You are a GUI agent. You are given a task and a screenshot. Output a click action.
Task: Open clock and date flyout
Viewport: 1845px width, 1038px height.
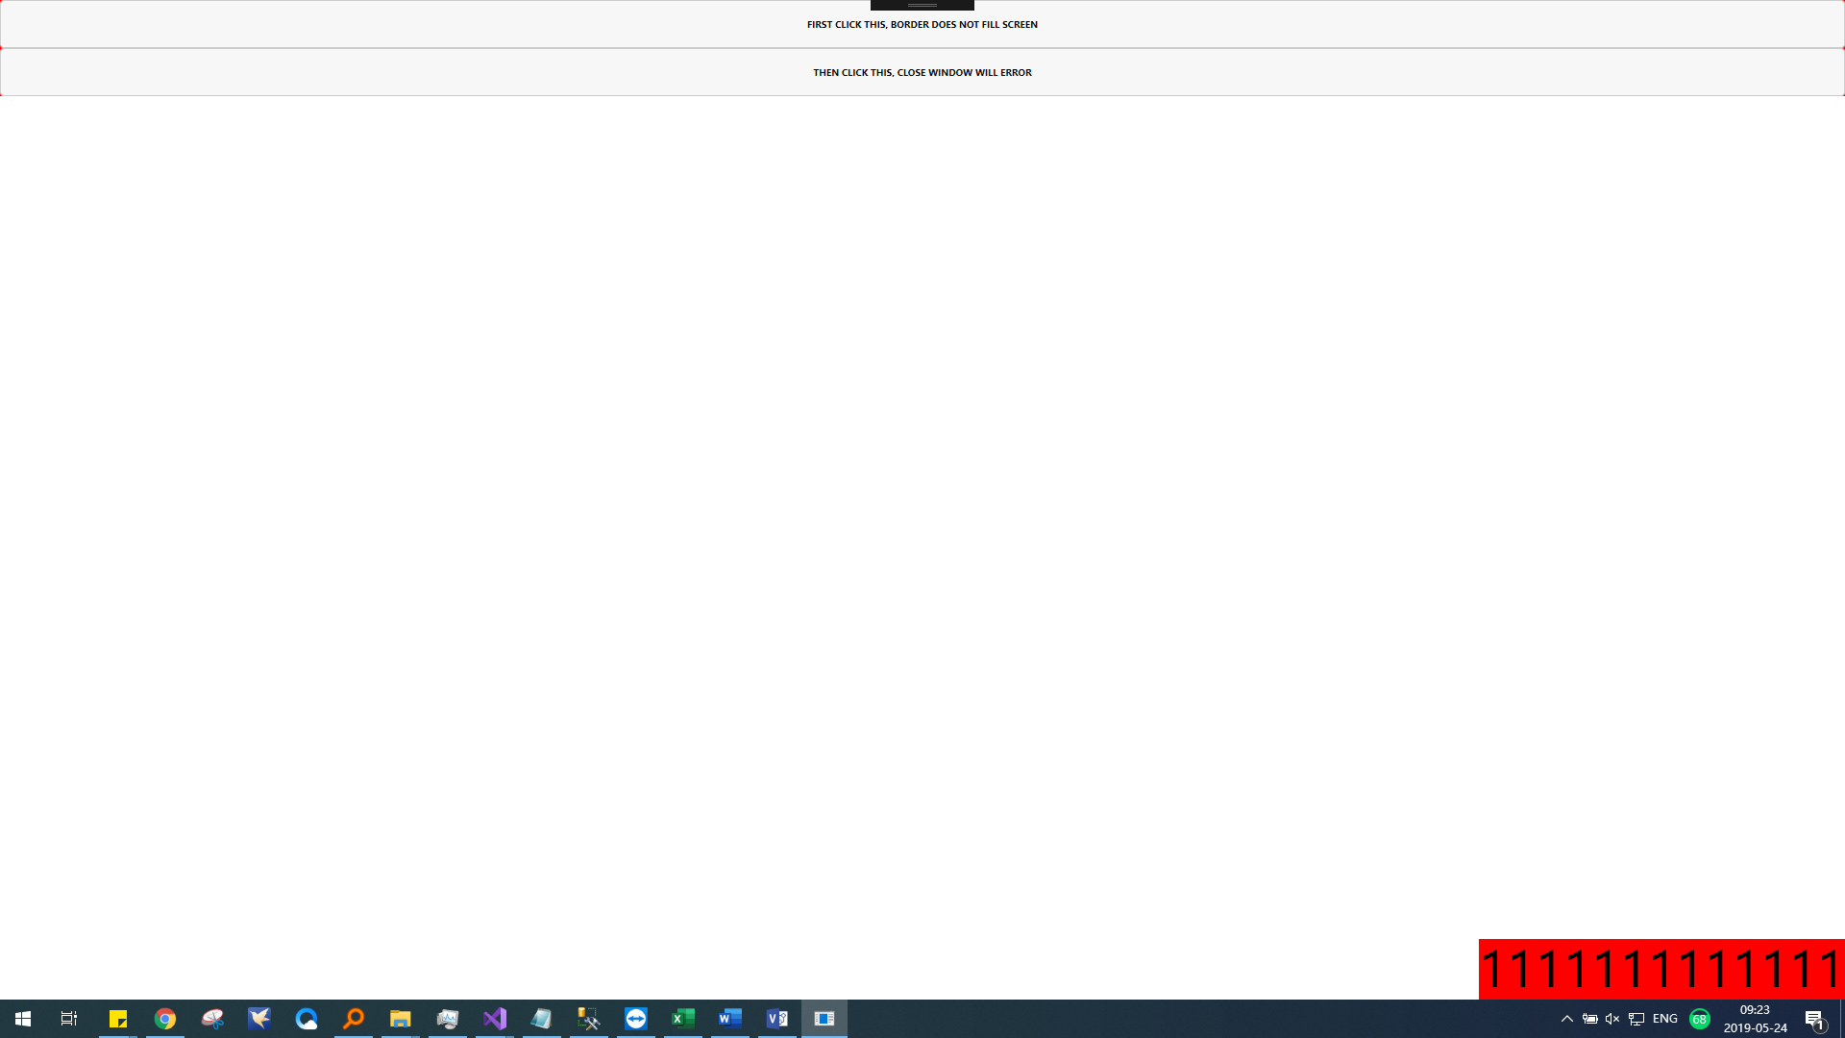1755,1019
